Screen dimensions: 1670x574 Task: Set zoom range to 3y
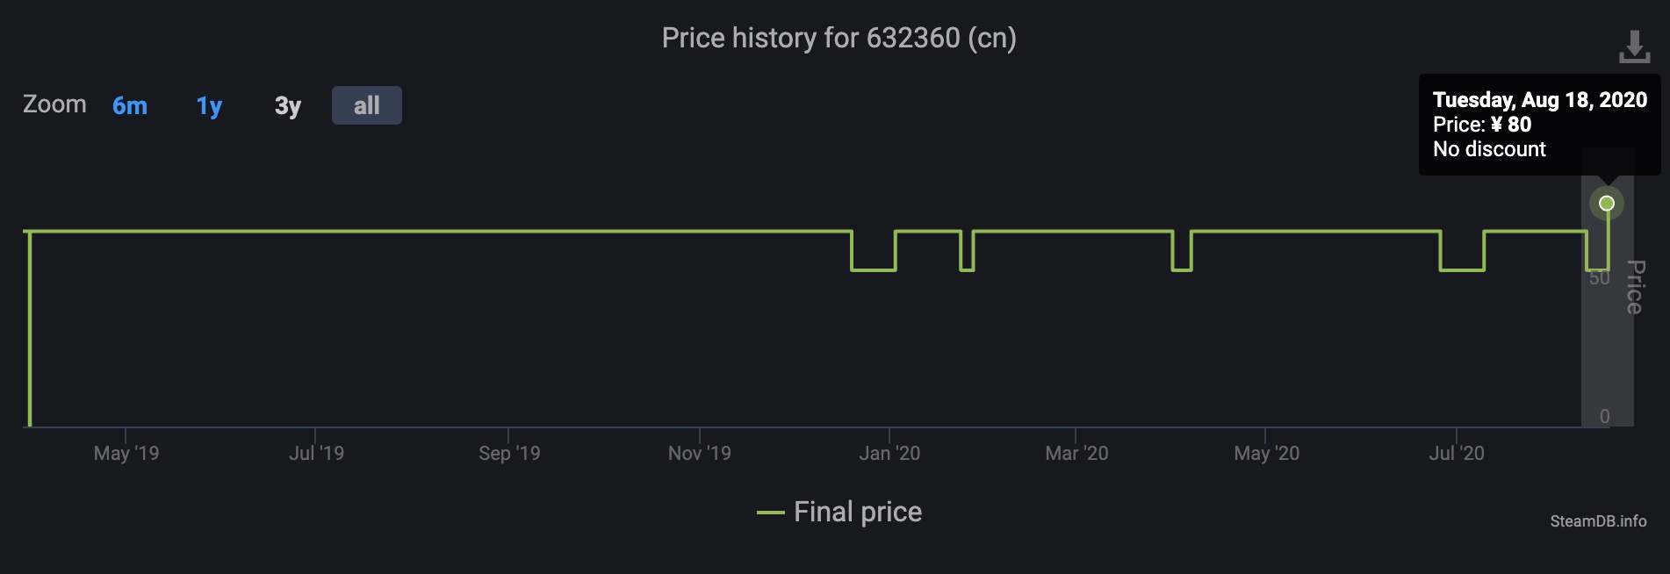pyautogui.click(x=288, y=106)
